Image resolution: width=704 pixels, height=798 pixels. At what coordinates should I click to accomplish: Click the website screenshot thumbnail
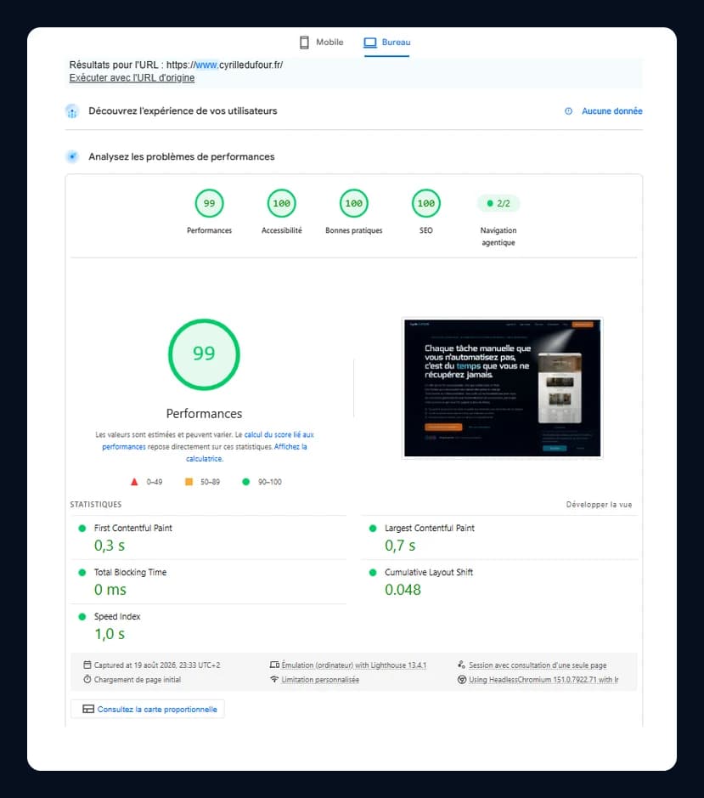502,388
